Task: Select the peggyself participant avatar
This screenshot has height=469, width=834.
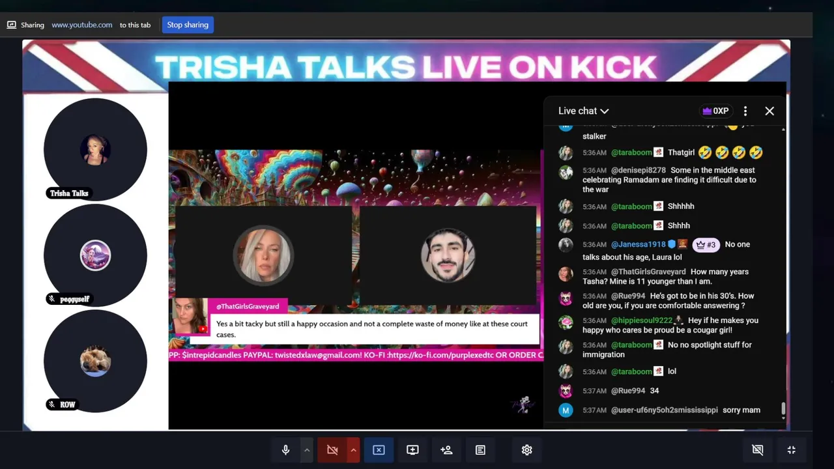Action: 95,255
